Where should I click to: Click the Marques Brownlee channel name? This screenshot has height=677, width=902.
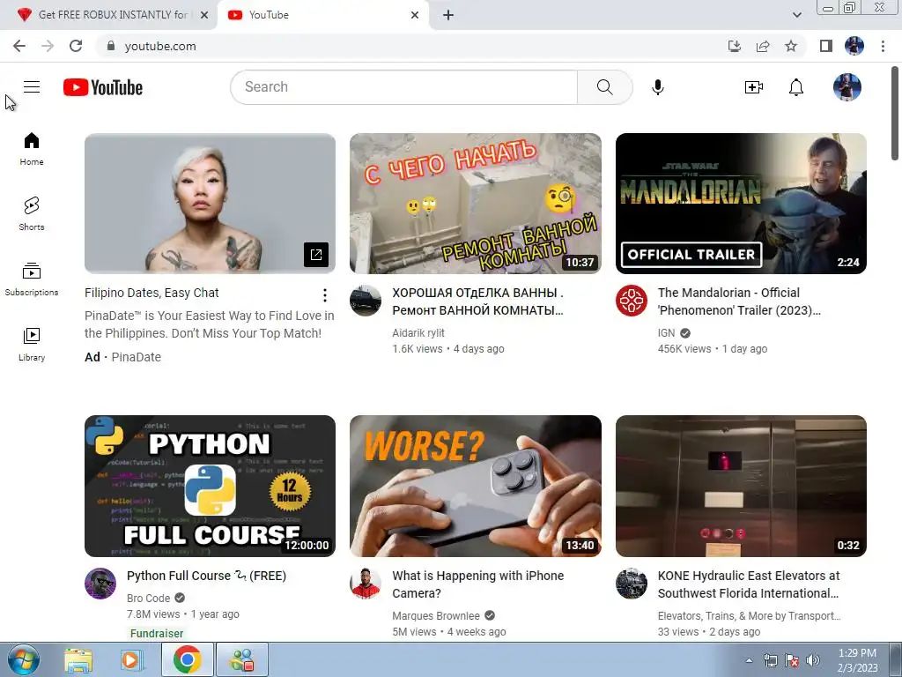[435, 615]
